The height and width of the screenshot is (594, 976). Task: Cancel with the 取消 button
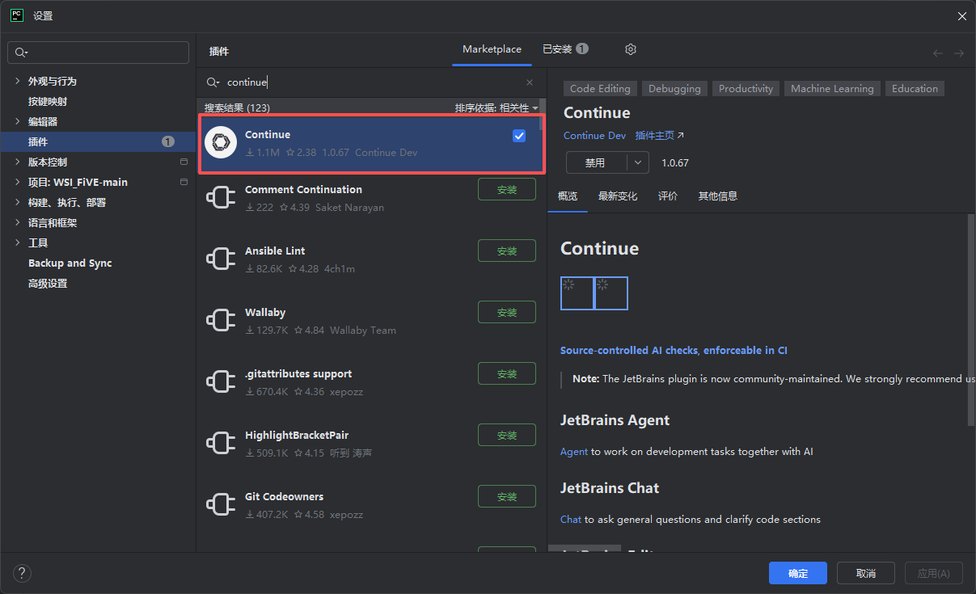pyautogui.click(x=866, y=573)
